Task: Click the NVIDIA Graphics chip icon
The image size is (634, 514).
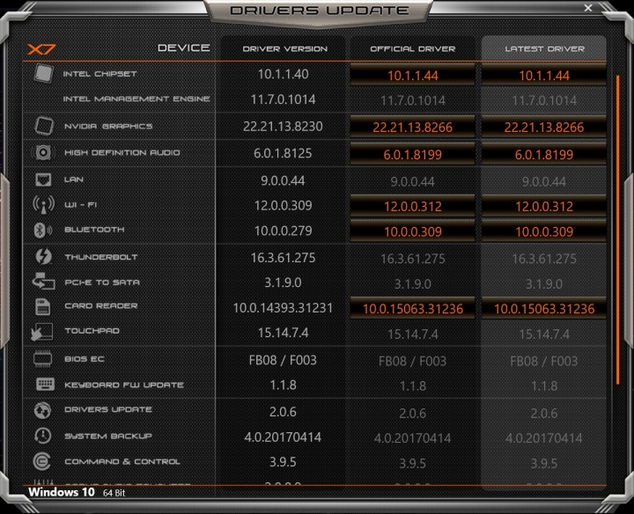Action: [43, 126]
